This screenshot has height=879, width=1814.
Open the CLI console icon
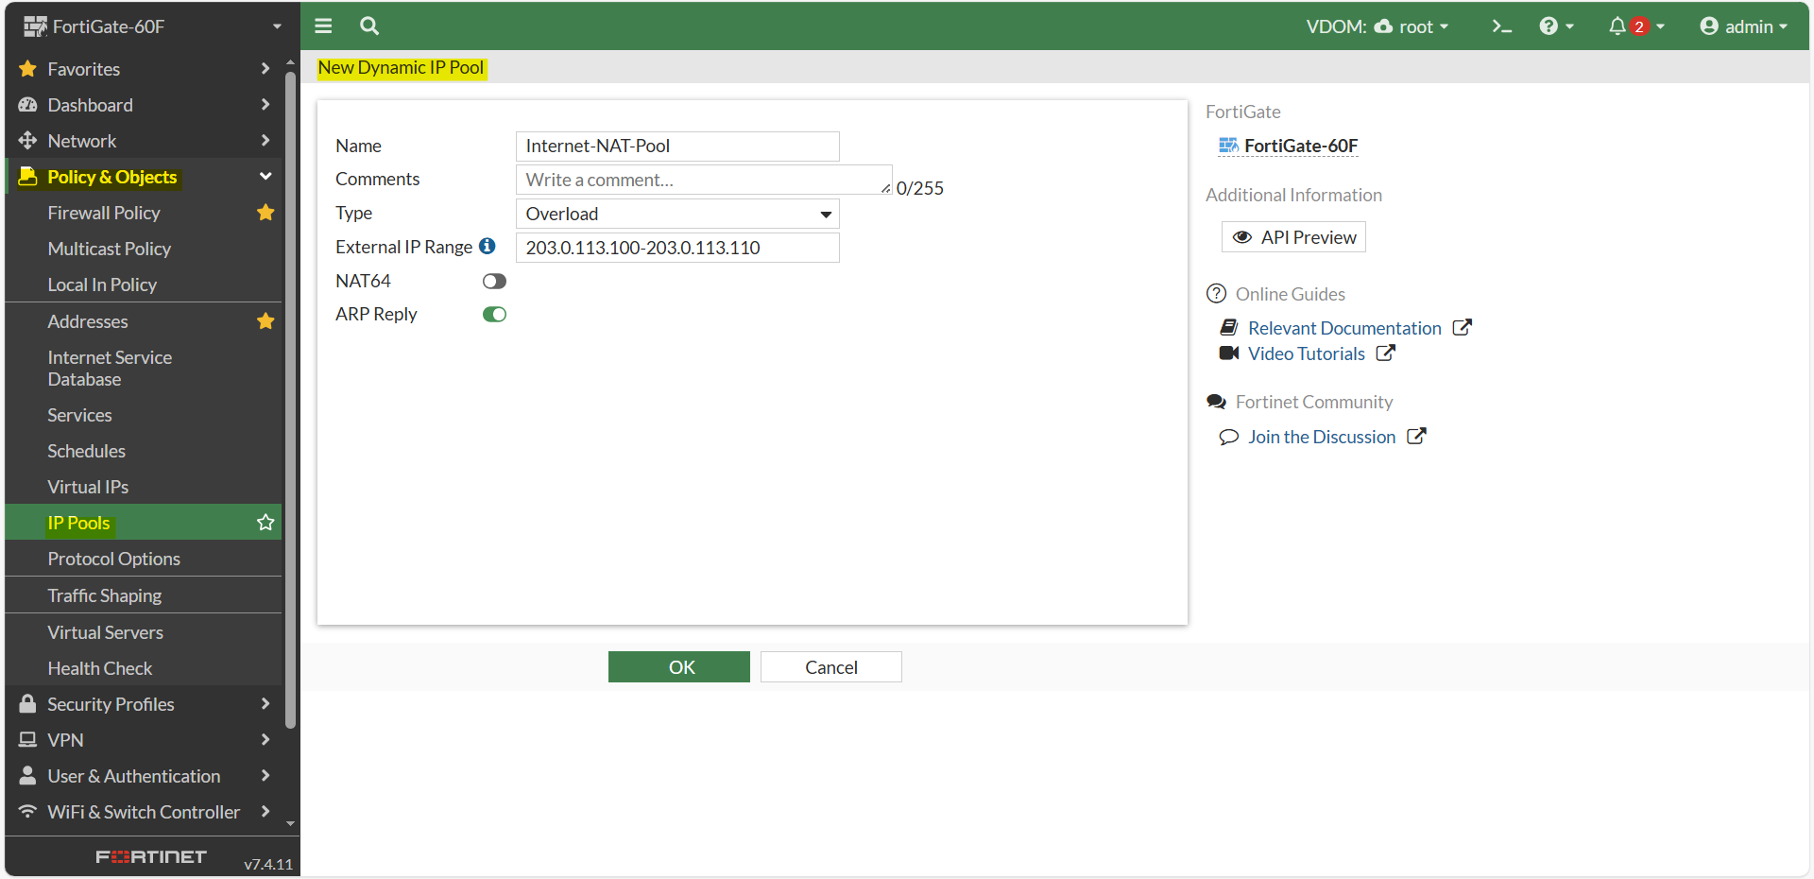point(1501,26)
